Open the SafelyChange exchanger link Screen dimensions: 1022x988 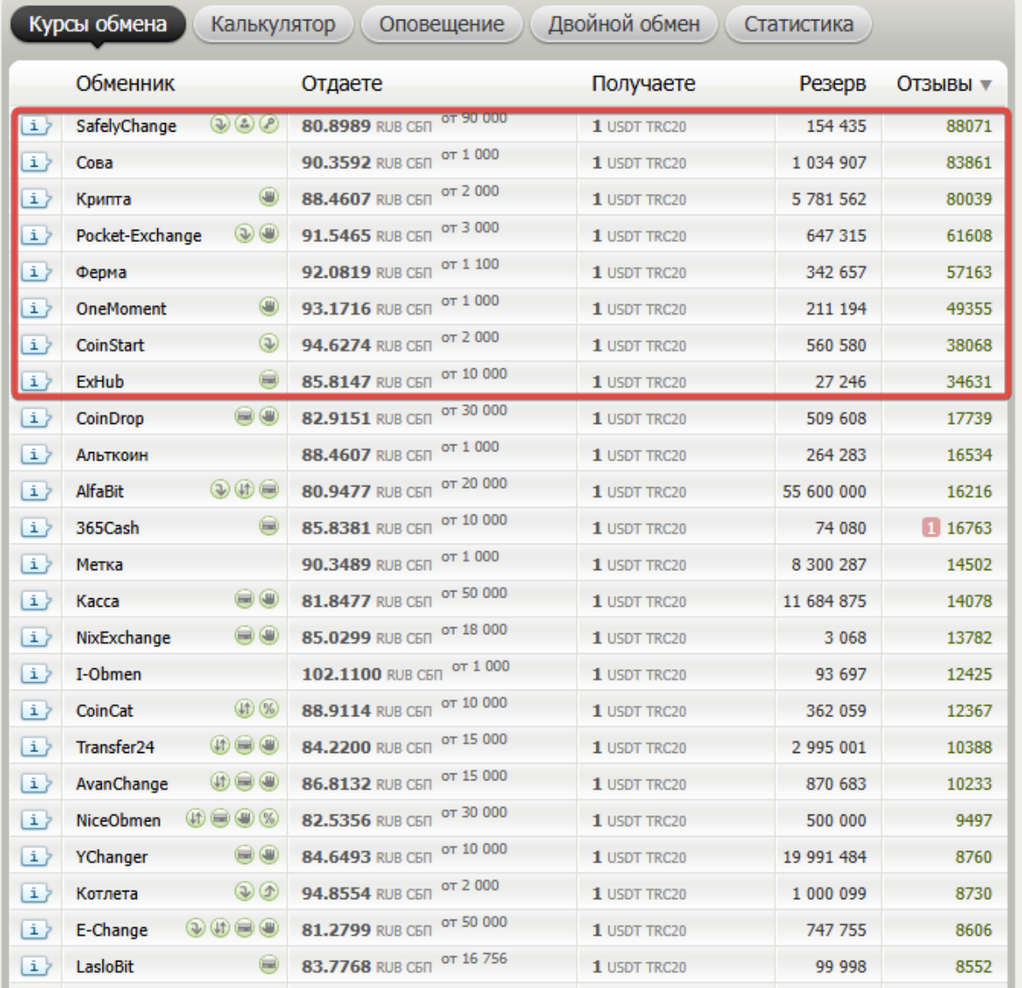pos(126,126)
